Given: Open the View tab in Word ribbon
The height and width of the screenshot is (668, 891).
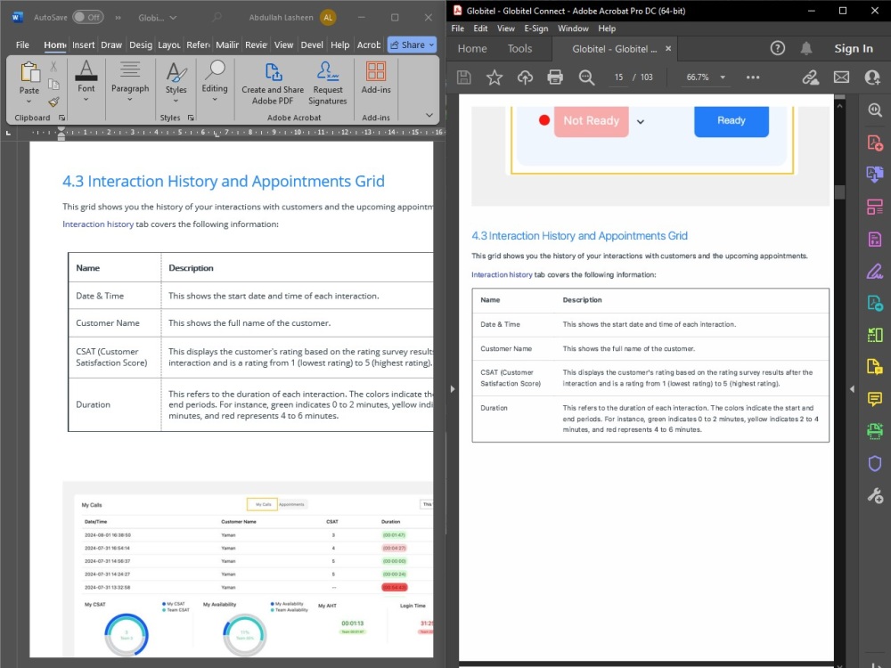Looking at the screenshot, I should (x=283, y=45).
